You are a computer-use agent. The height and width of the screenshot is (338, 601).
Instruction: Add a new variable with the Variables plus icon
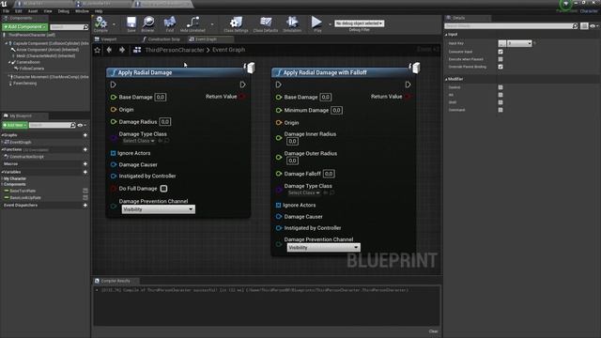point(85,172)
